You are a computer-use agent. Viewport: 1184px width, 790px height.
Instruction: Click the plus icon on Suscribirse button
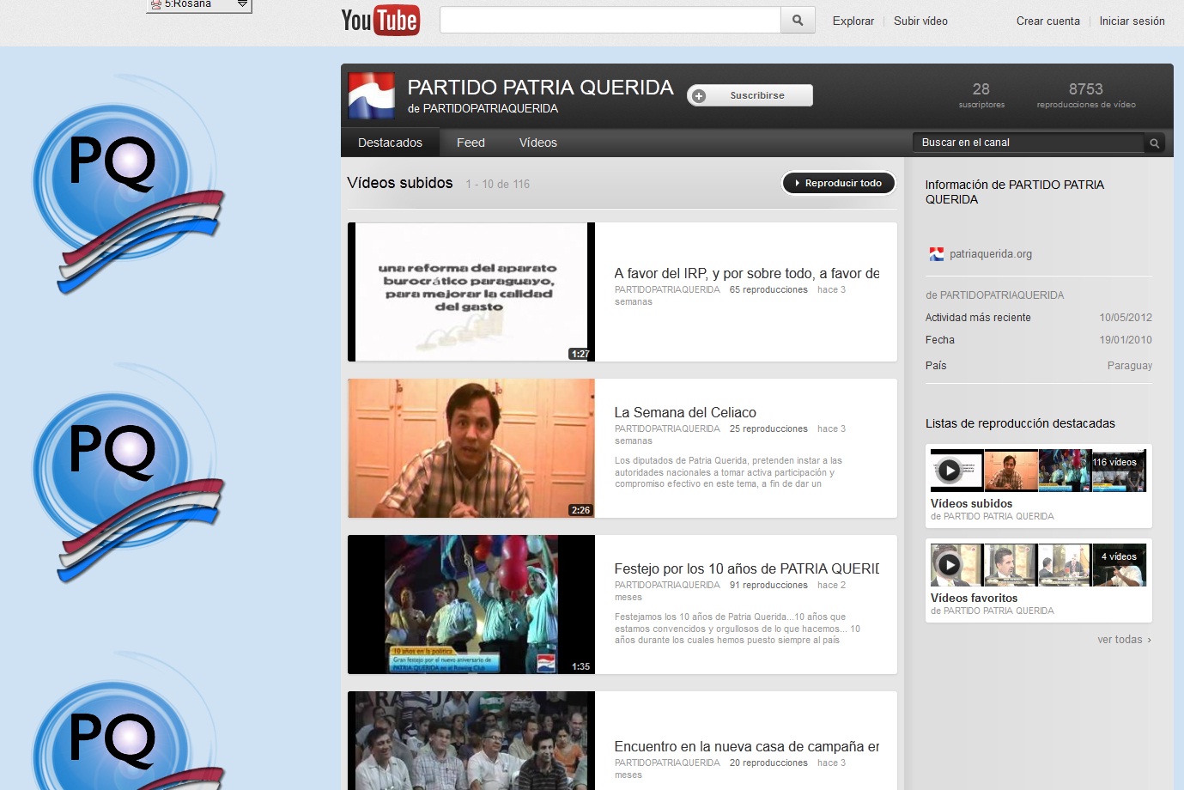[x=699, y=96]
